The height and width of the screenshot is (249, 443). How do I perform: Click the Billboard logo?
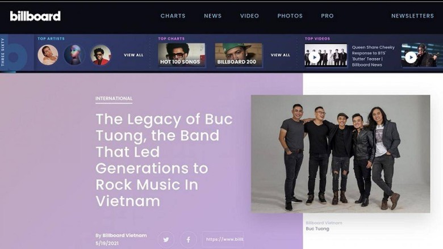click(x=35, y=16)
